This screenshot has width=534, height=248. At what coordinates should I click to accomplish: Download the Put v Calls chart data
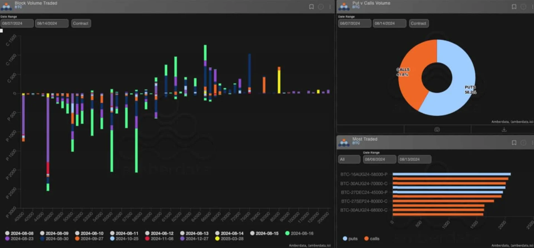(x=504, y=129)
